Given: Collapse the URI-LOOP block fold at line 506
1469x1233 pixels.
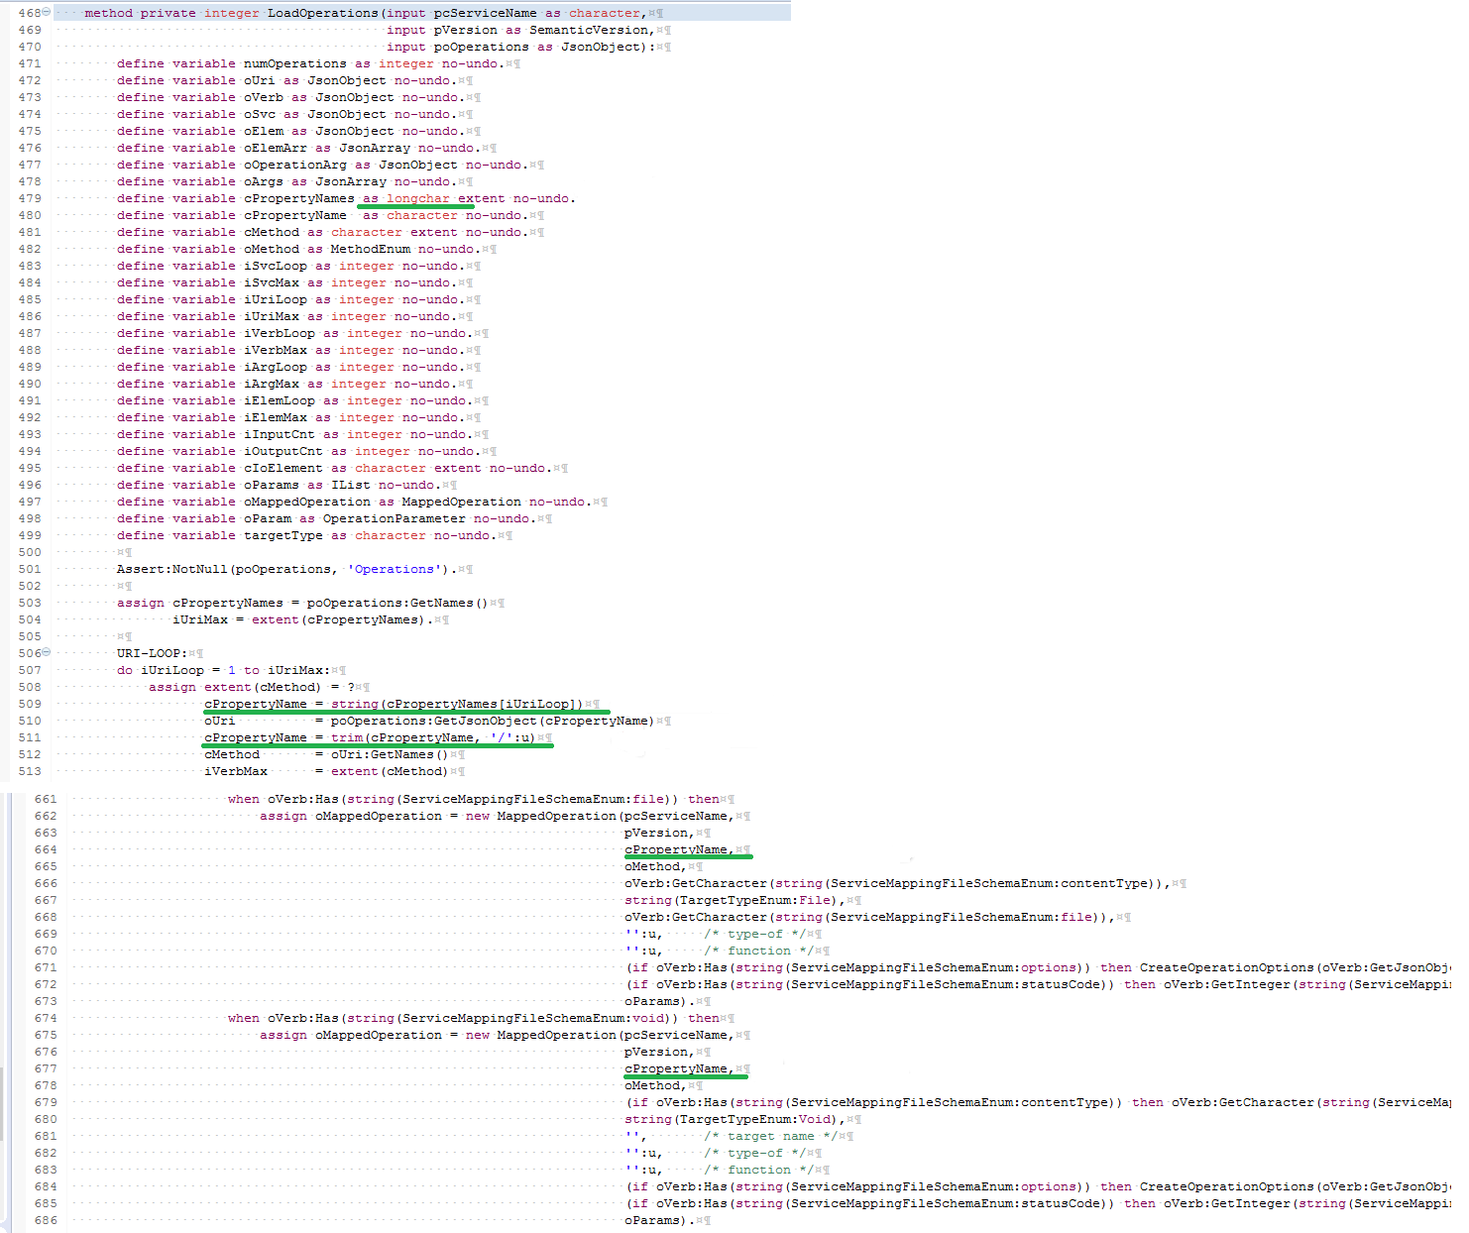Looking at the screenshot, I should 47,652.
